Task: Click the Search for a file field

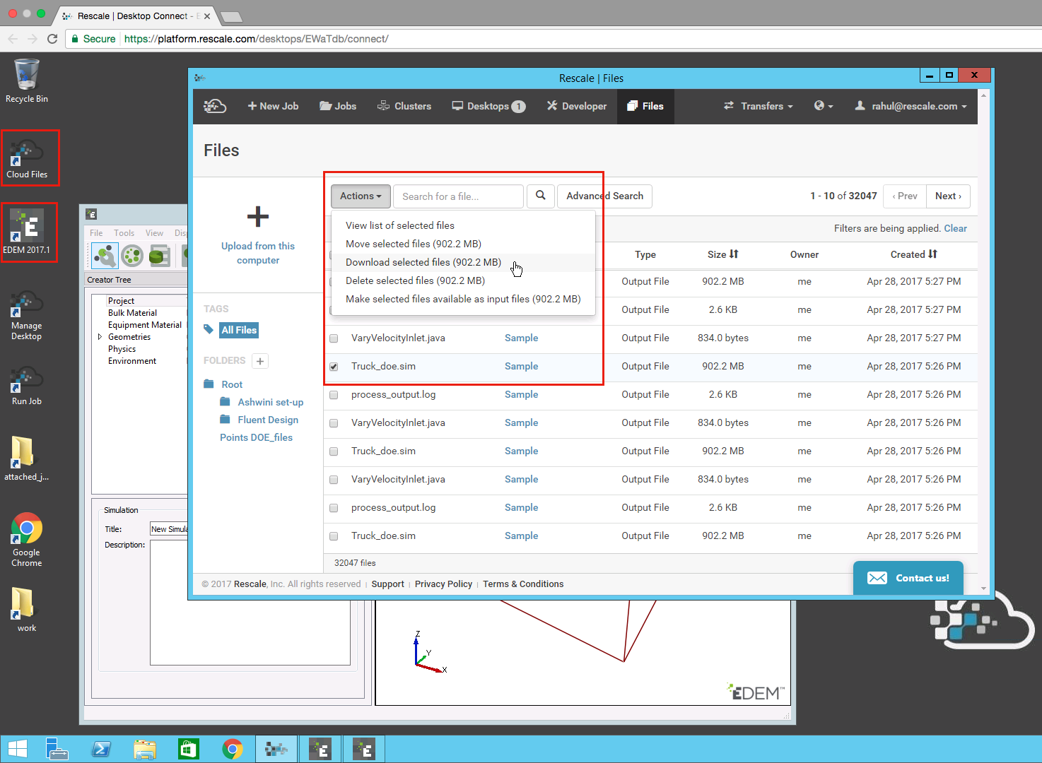Action: point(458,196)
